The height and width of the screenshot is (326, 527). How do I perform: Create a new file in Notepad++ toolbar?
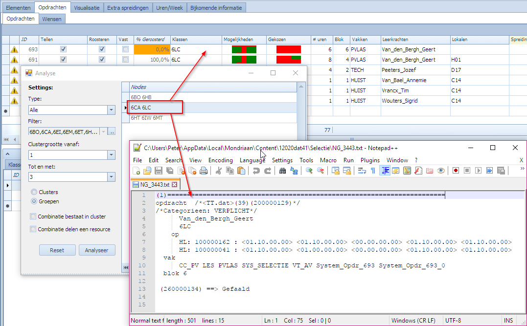tap(137, 171)
